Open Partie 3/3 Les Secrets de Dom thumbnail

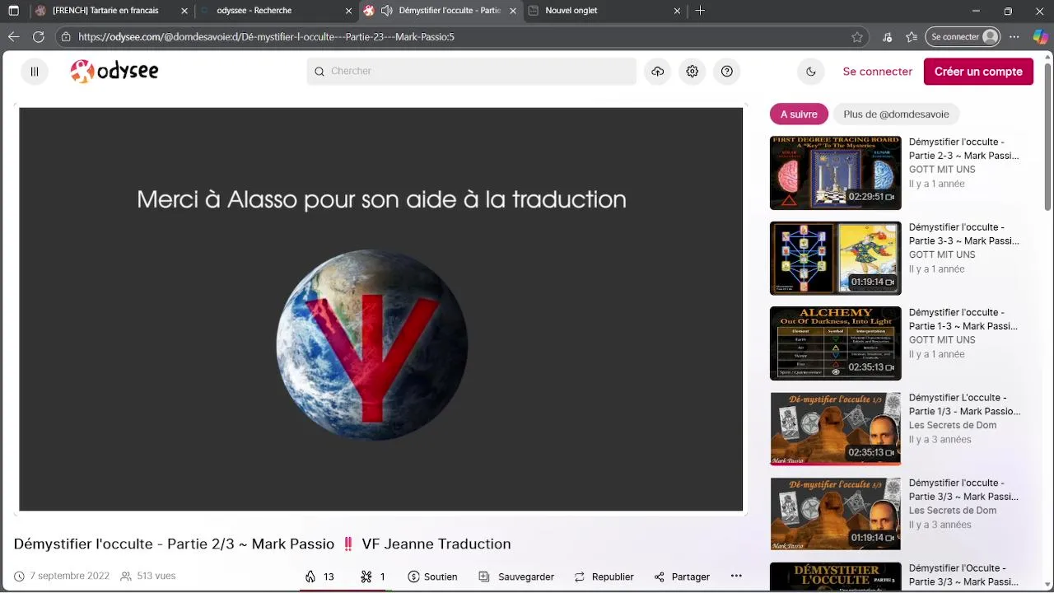point(836,514)
